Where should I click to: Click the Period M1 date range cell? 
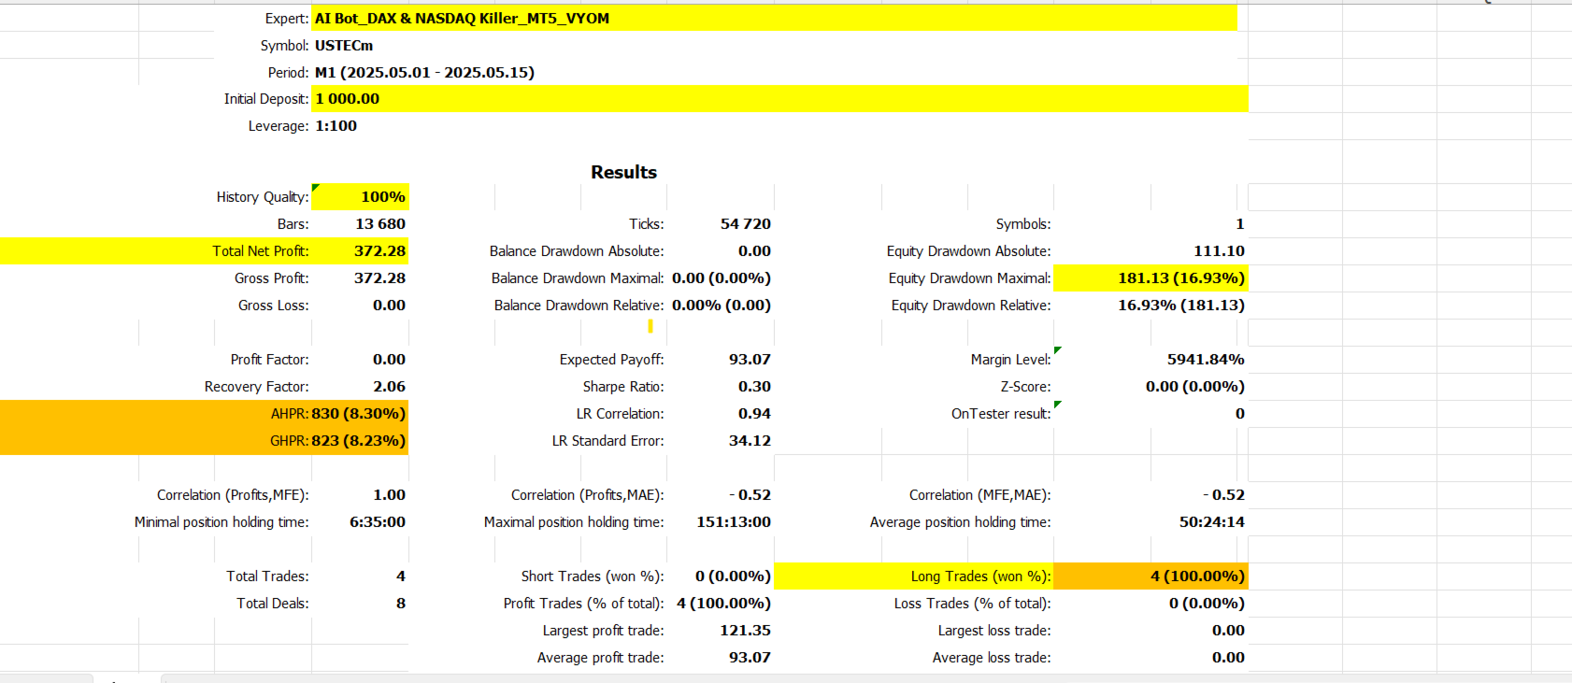(x=424, y=72)
